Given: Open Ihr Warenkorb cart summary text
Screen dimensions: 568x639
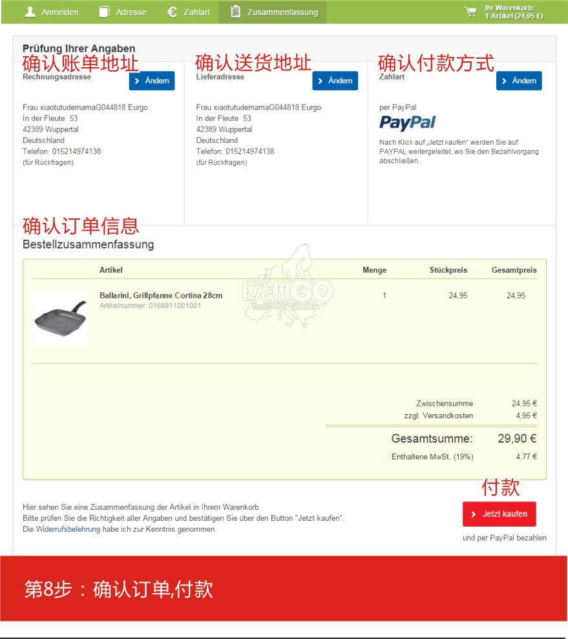Looking at the screenshot, I should point(514,12).
